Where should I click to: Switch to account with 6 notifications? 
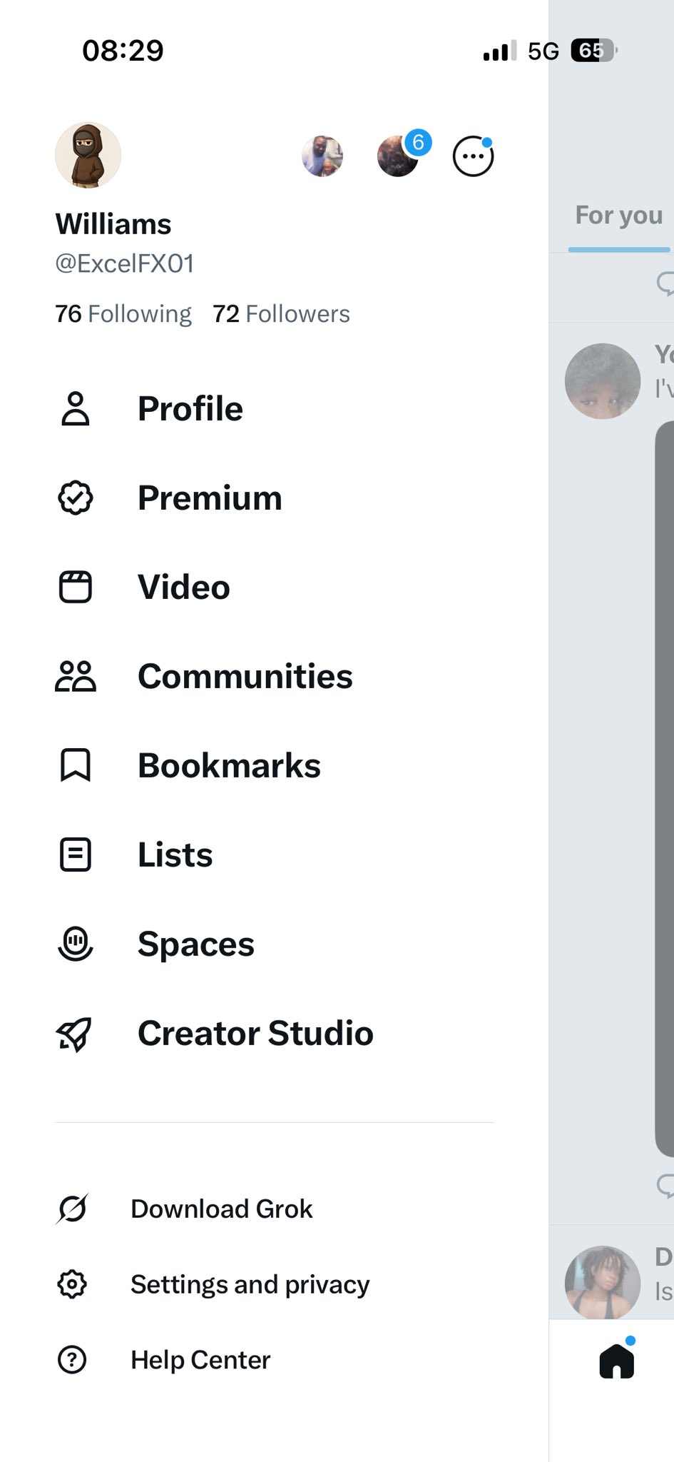[x=398, y=156]
